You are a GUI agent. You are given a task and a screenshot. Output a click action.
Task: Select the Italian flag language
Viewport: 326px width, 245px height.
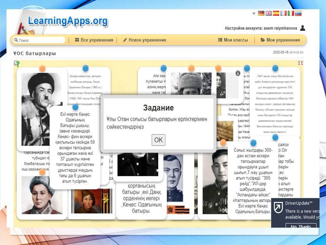[x=291, y=13]
